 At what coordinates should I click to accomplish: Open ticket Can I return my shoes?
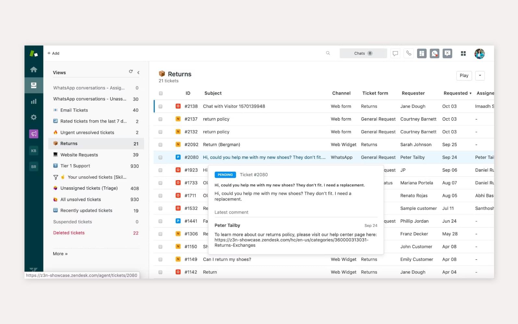click(x=227, y=259)
